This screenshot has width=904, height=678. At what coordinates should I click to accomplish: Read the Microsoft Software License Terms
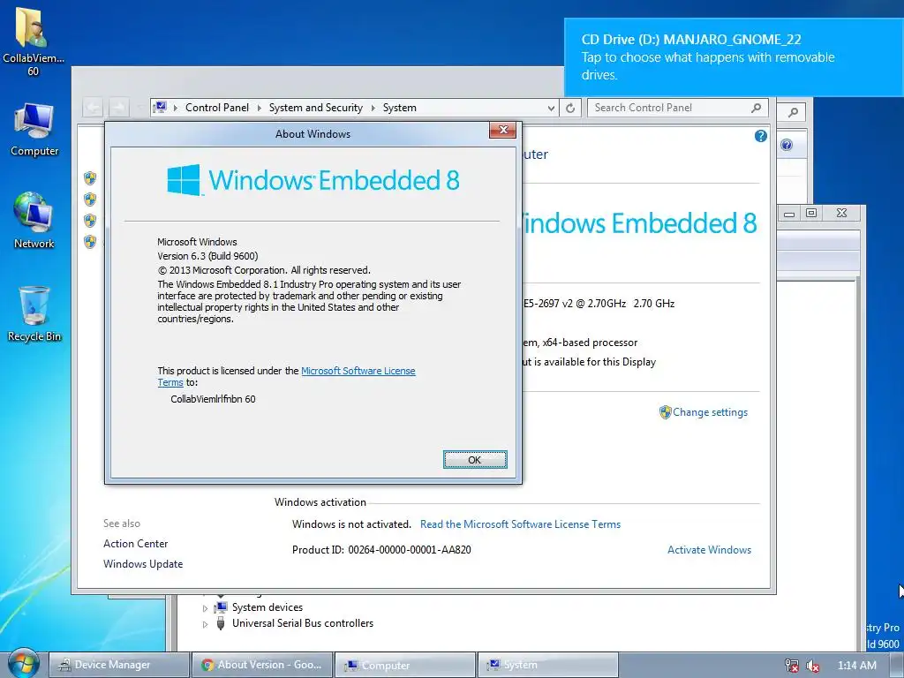click(x=520, y=524)
